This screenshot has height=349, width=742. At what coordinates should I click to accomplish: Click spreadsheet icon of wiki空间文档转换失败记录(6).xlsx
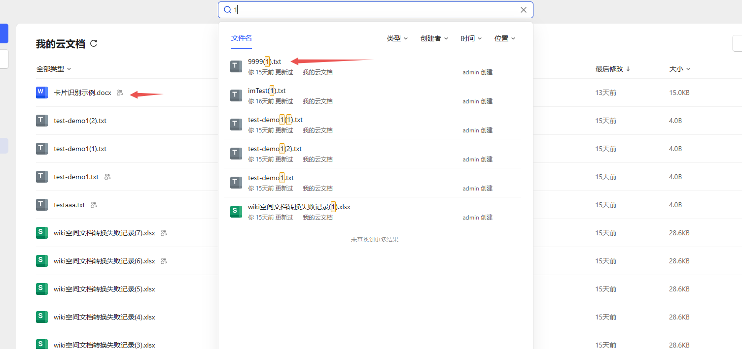[42, 261]
